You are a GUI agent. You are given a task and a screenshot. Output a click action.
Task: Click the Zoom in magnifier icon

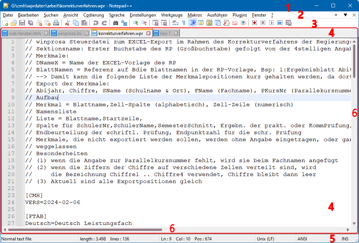pyautogui.click(x=135, y=23)
